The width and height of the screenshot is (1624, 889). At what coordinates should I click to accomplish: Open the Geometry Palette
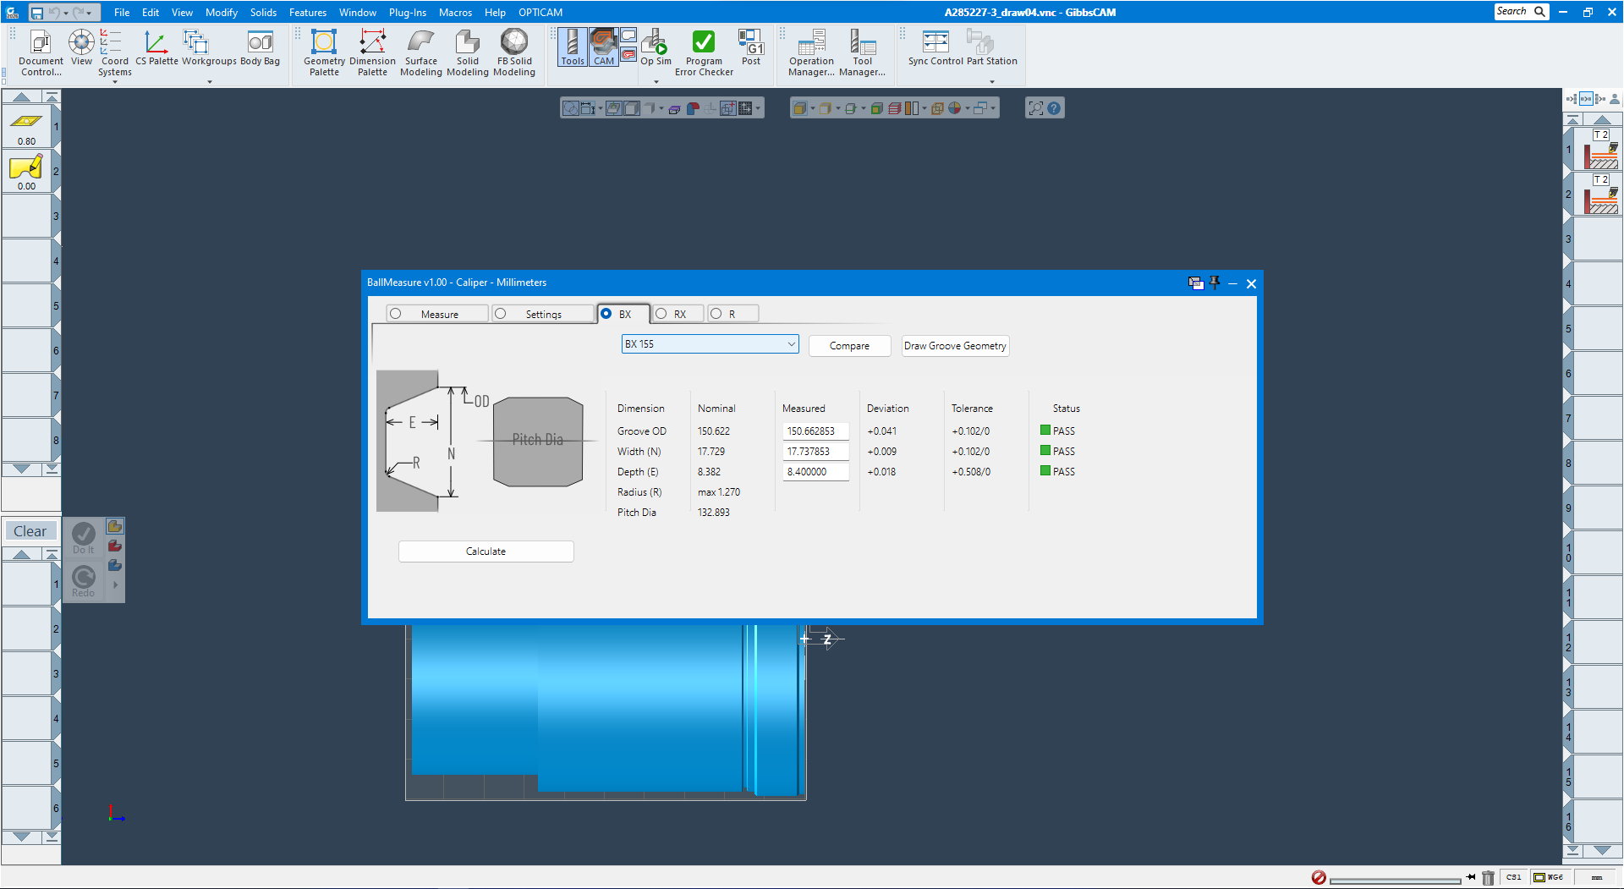point(323,52)
